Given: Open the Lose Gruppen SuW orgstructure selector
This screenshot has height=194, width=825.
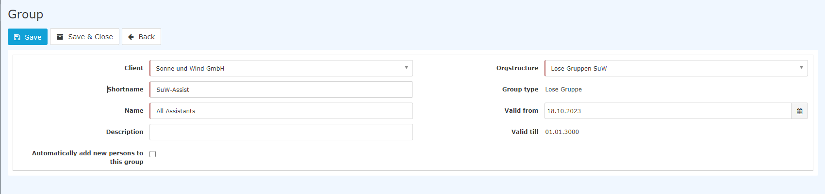Looking at the screenshot, I should [x=676, y=68].
